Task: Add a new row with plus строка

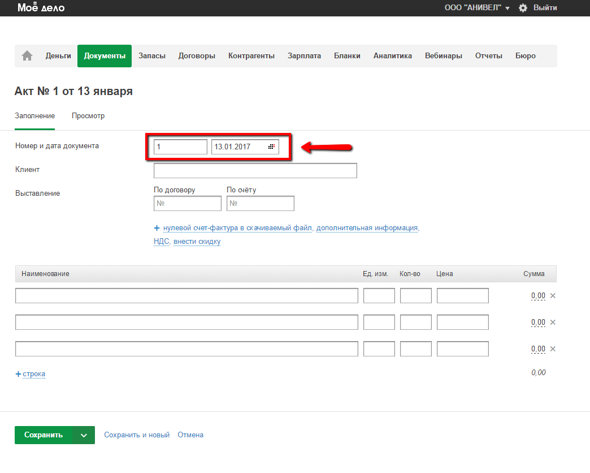Action: (31, 374)
